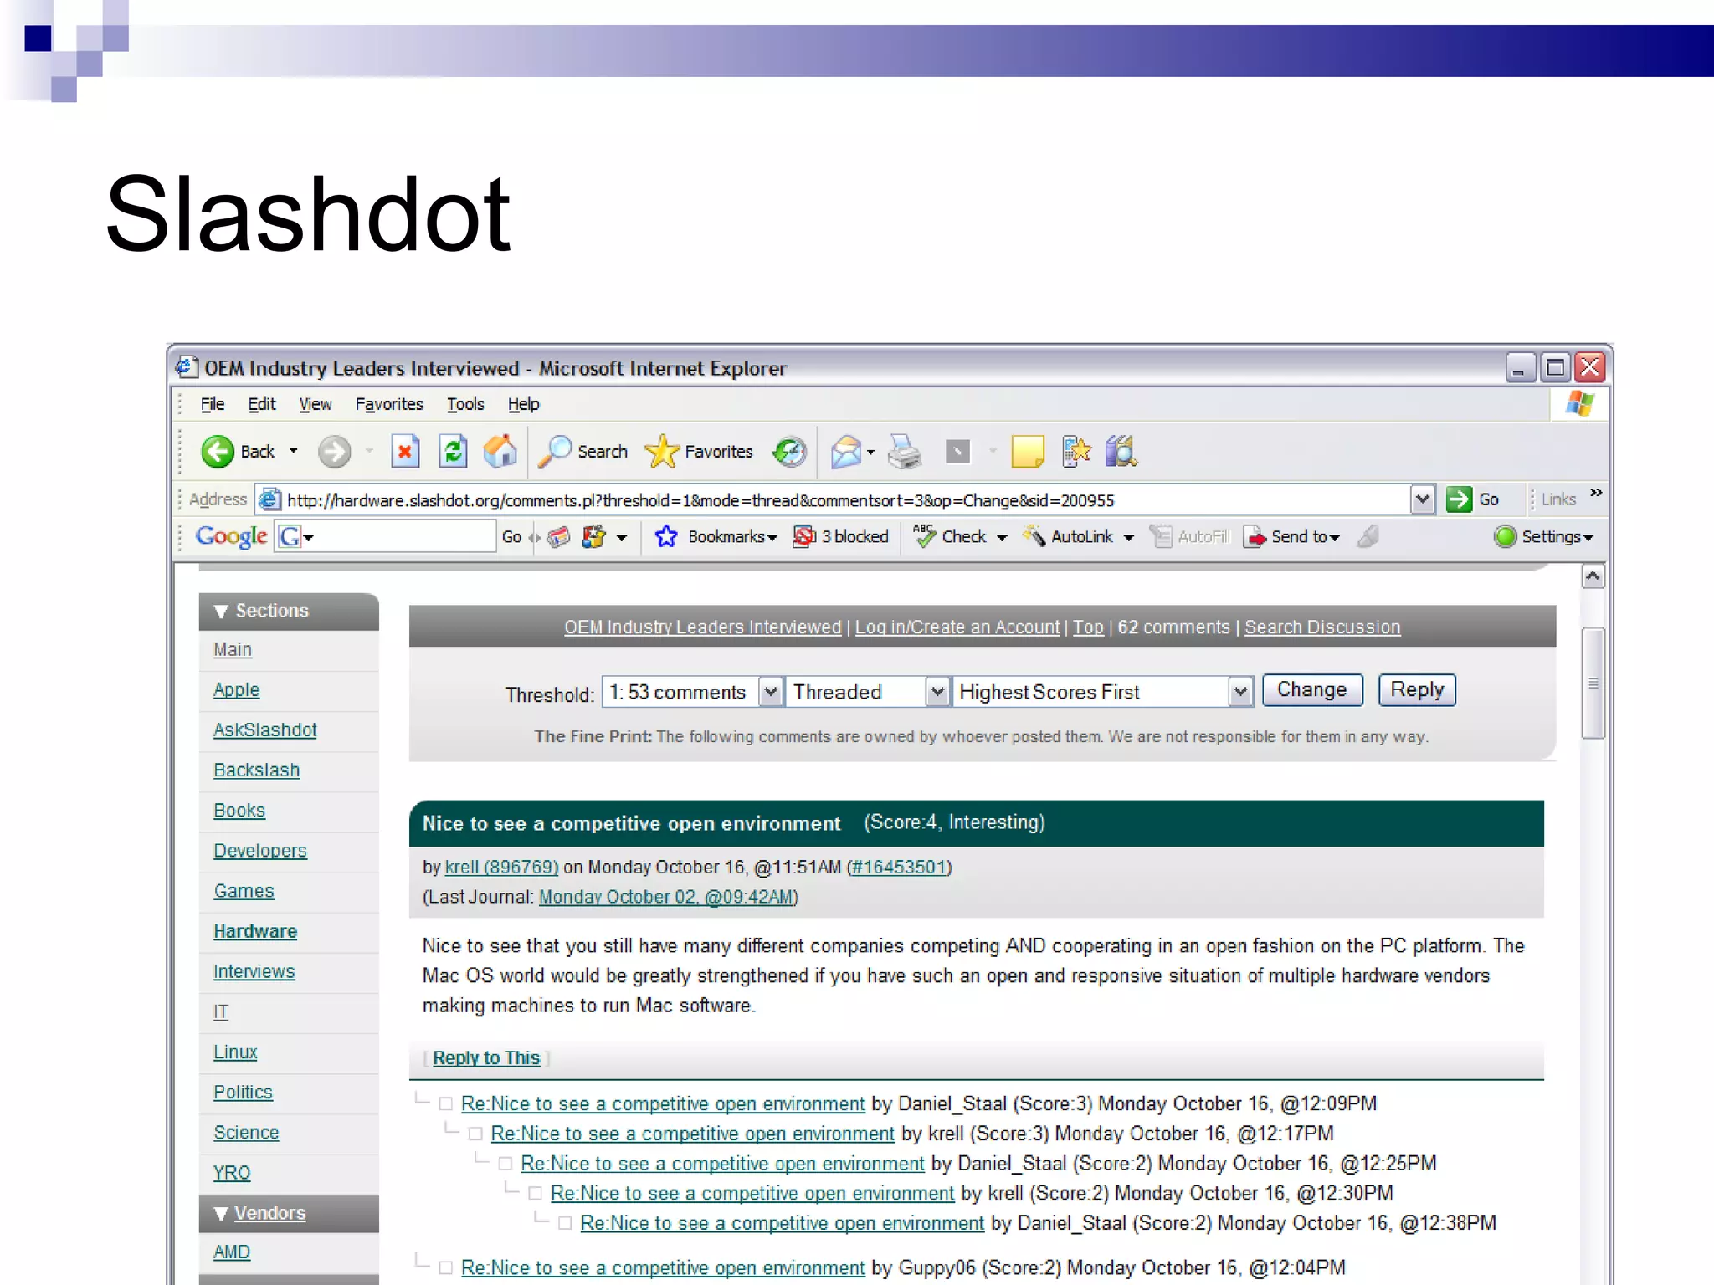Open the View menu
Image resolution: width=1714 pixels, height=1285 pixels.
316,404
